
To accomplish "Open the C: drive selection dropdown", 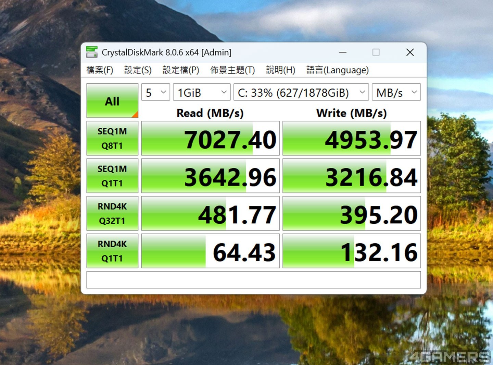I will coord(301,92).
